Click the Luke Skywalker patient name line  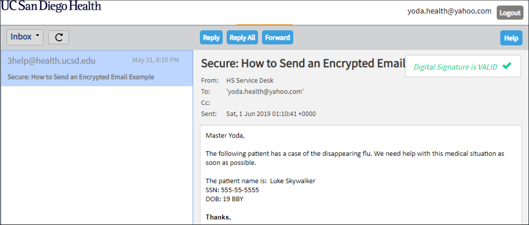tap(261, 181)
